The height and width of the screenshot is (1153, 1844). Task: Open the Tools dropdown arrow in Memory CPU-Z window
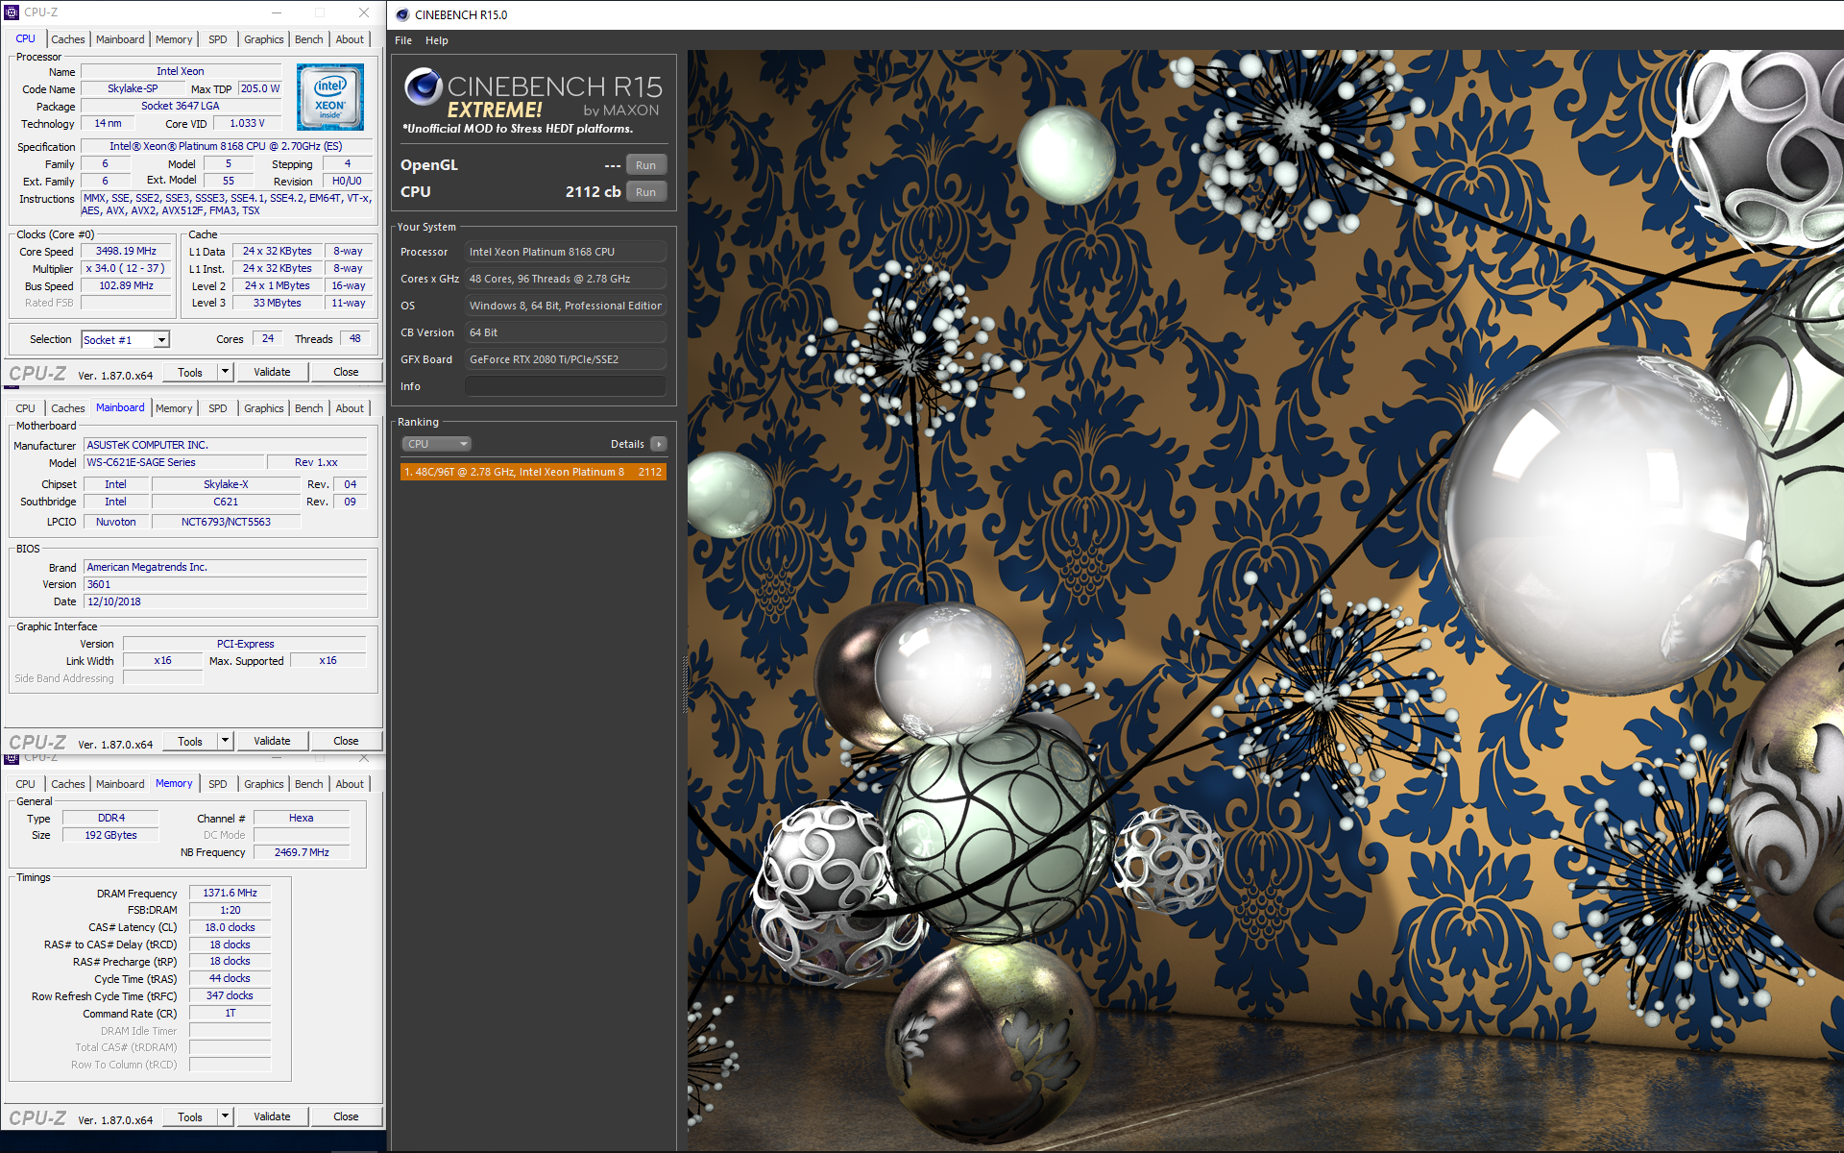[225, 1116]
